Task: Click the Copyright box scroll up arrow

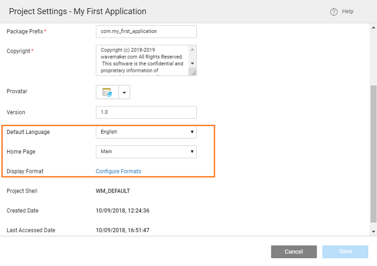Action: pyautogui.click(x=192, y=49)
